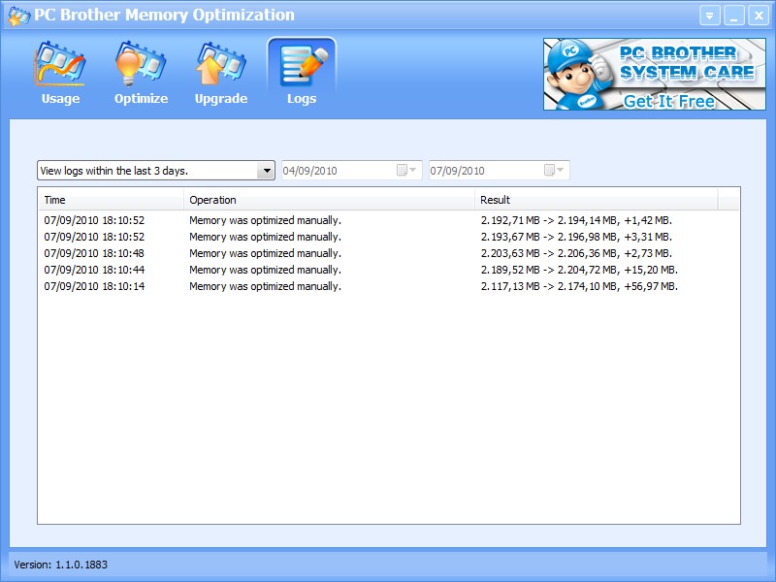Sort by the Operation column header
The width and height of the screenshot is (776, 582).
coord(329,200)
